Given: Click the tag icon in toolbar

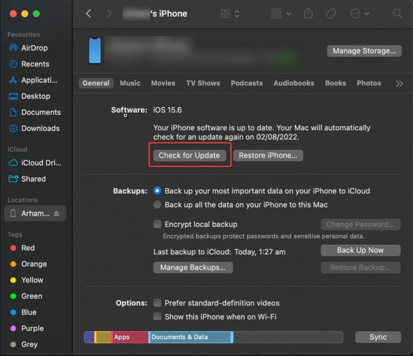Looking at the screenshot, I should (331, 13).
